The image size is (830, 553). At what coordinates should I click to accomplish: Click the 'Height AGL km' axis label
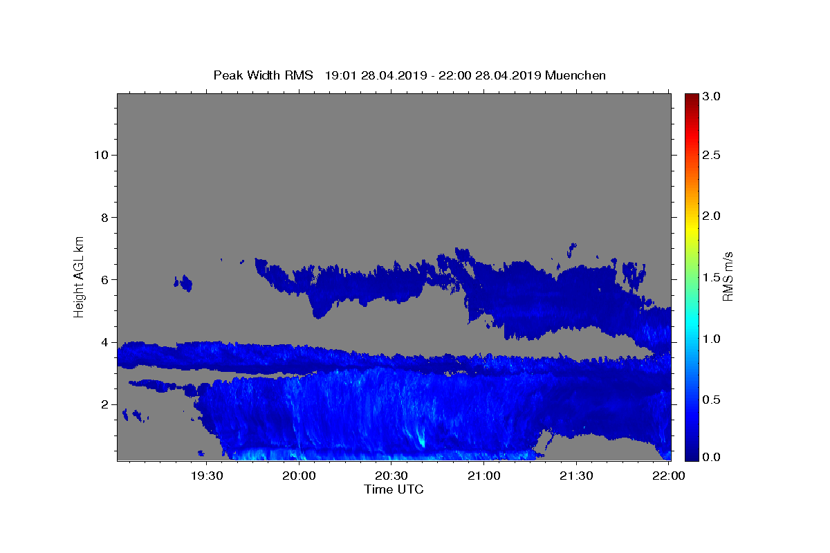pyautogui.click(x=80, y=276)
